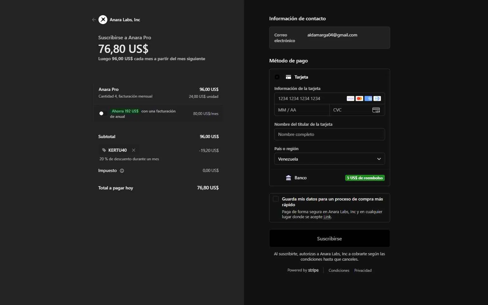Screen dimensions: 488x305
Task: Click the Total a pagar hoy label
Action: [x=116, y=188]
